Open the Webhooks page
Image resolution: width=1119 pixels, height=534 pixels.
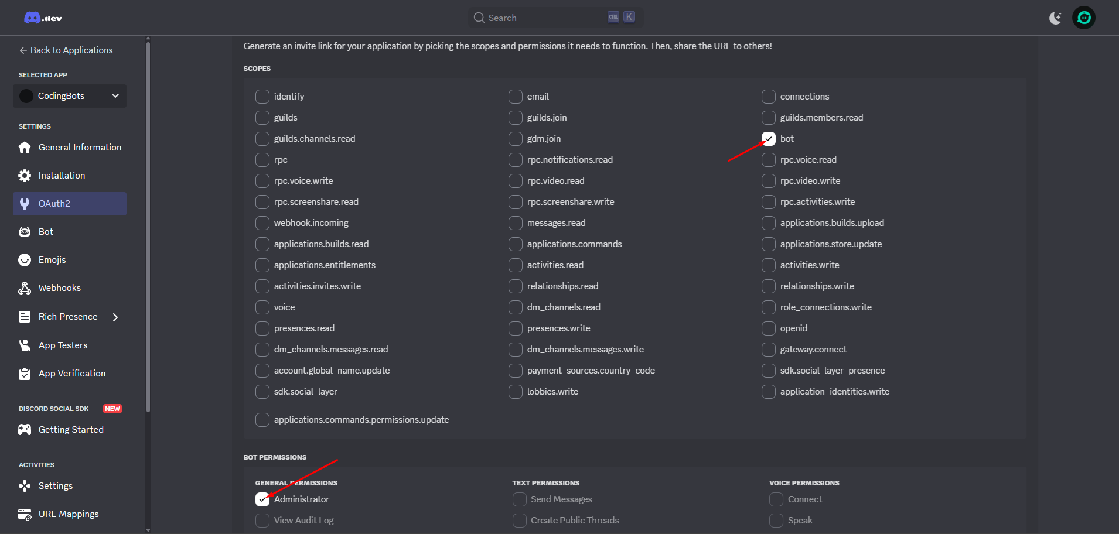[70, 288]
